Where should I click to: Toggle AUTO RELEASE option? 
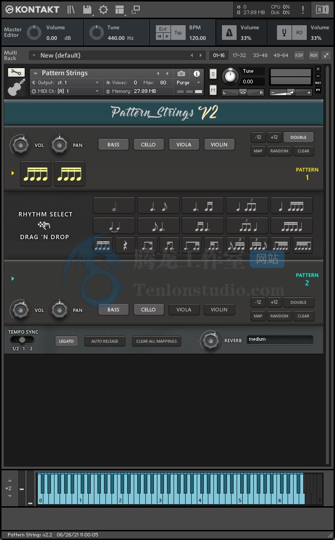[x=104, y=341]
